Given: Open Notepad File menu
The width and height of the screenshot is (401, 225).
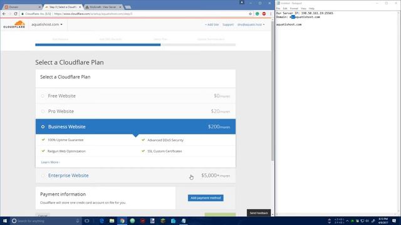Looking at the screenshot, I should point(278,8).
